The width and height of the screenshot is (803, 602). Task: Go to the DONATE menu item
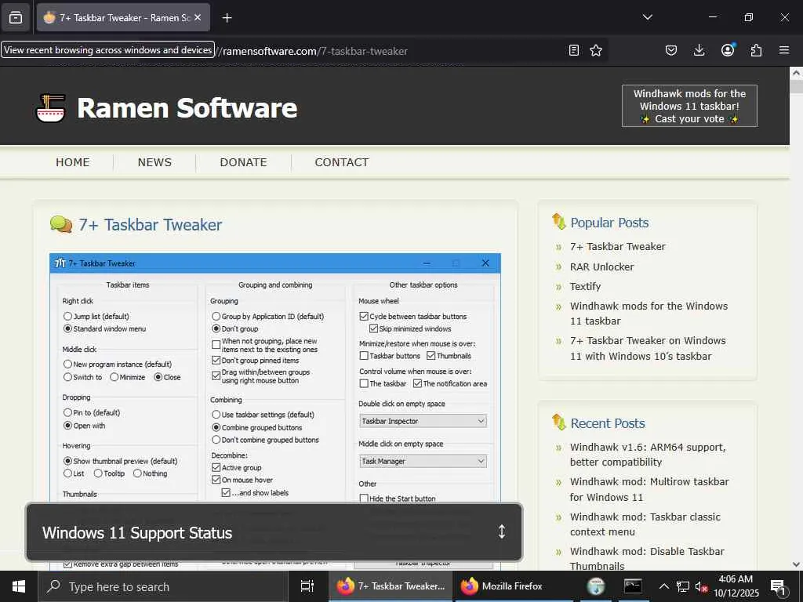pyautogui.click(x=243, y=162)
